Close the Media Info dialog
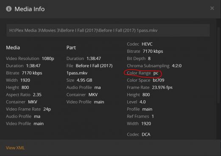 [212, 8]
